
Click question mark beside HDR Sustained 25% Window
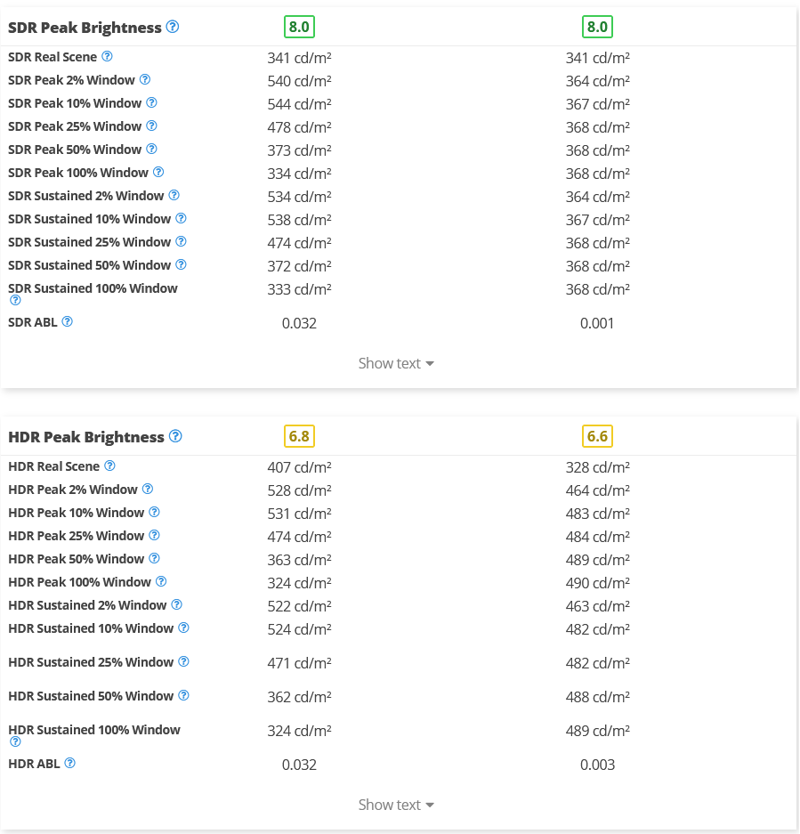click(x=183, y=661)
